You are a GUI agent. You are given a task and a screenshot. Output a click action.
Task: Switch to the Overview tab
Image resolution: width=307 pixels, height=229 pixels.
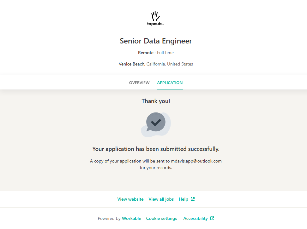point(139,83)
